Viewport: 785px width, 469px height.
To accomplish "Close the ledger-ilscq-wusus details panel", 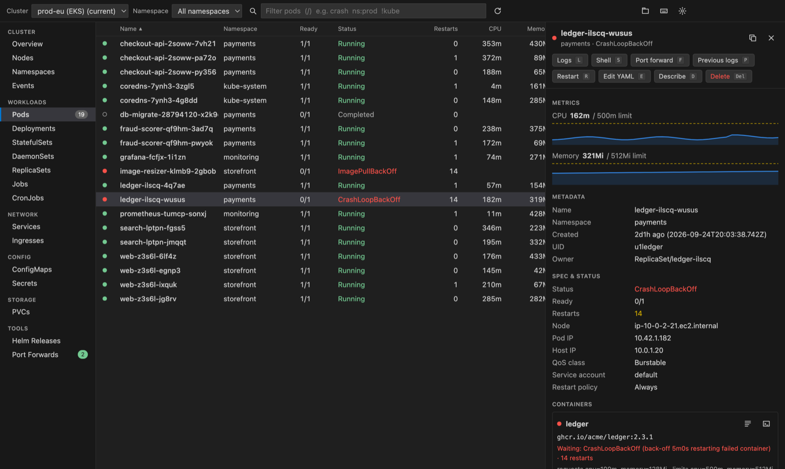I will [x=771, y=38].
